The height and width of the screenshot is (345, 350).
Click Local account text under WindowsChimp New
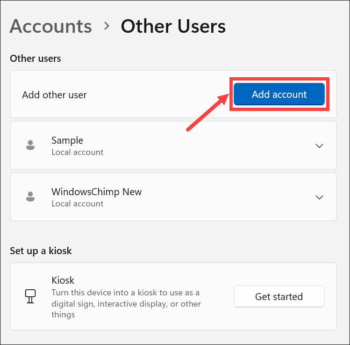(77, 204)
